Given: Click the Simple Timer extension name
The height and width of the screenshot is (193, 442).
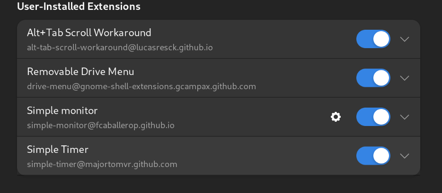Looking at the screenshot, I should [x=58, y=150].
